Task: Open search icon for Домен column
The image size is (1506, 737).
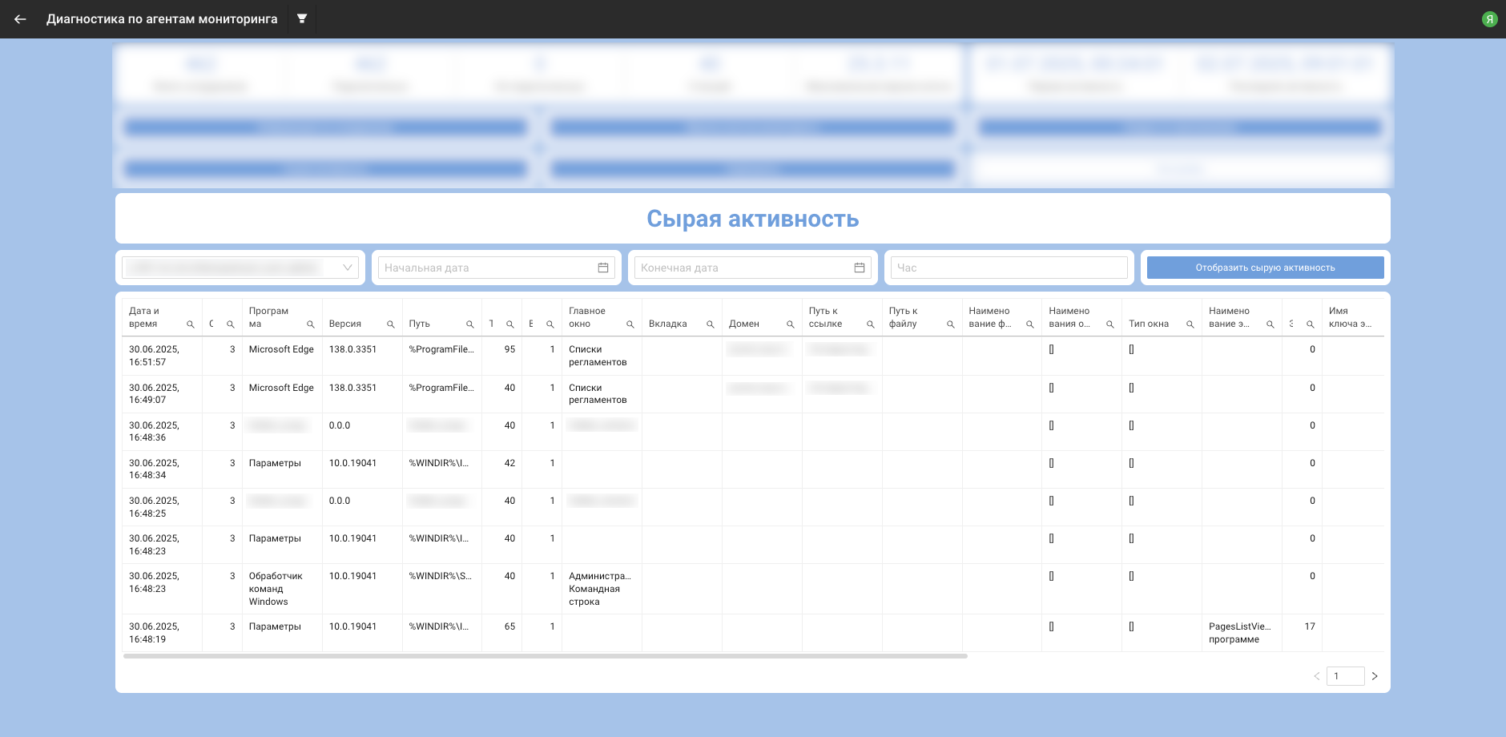Action: pos(791,324)
